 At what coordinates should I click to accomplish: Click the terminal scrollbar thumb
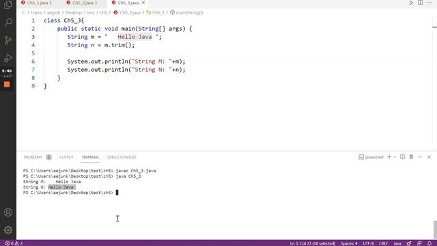tap(435, 230)
